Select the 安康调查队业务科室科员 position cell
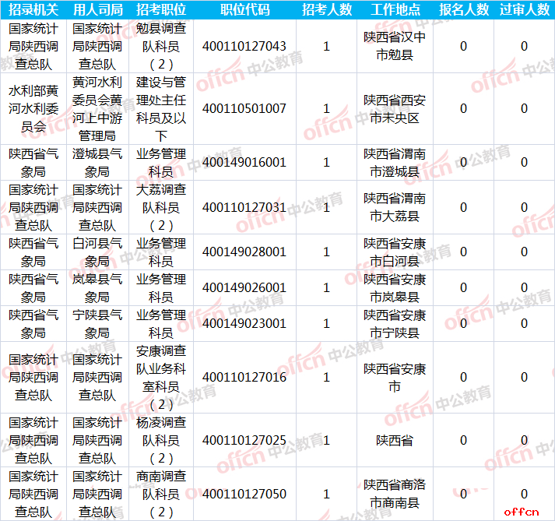 (160, 378)
